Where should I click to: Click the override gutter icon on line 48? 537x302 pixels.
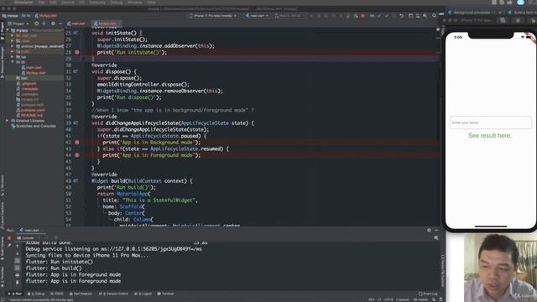[x=76, y=181]
